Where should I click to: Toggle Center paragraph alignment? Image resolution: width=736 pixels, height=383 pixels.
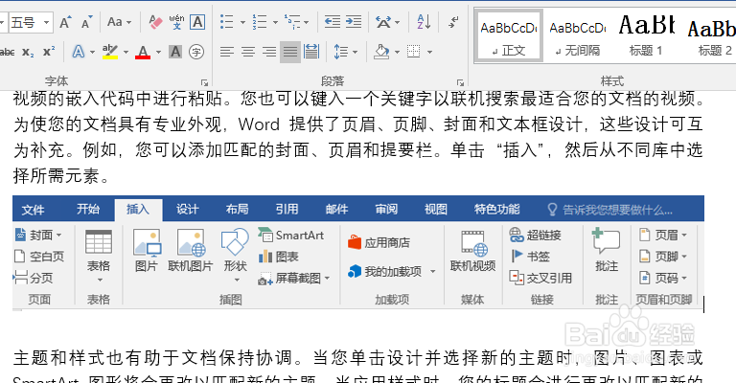pyautogui.click(x=248, y=52)
